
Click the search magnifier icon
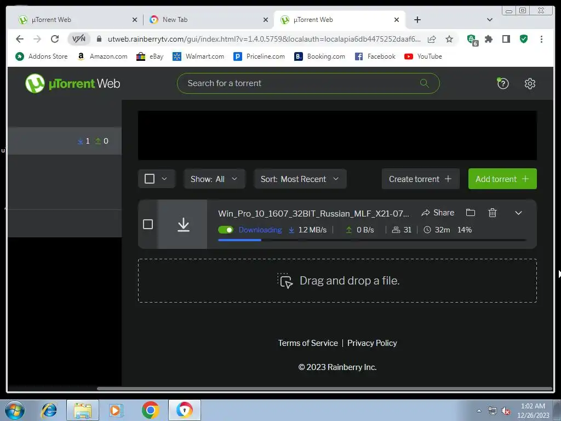pos(425,83)
